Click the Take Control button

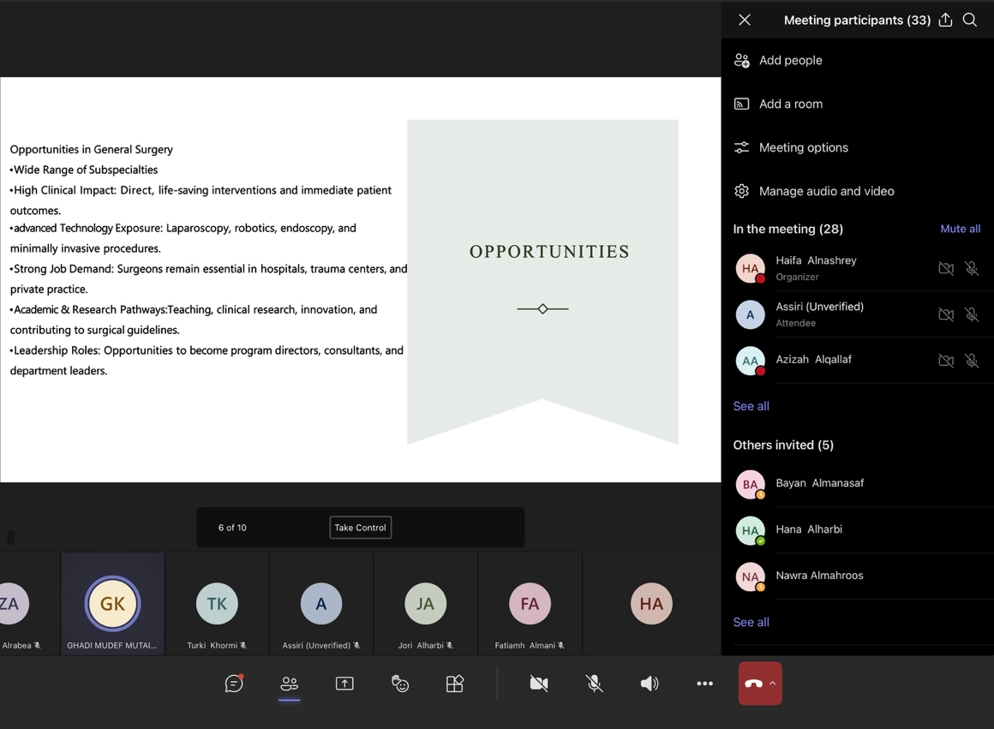click(x=360, y=528)
